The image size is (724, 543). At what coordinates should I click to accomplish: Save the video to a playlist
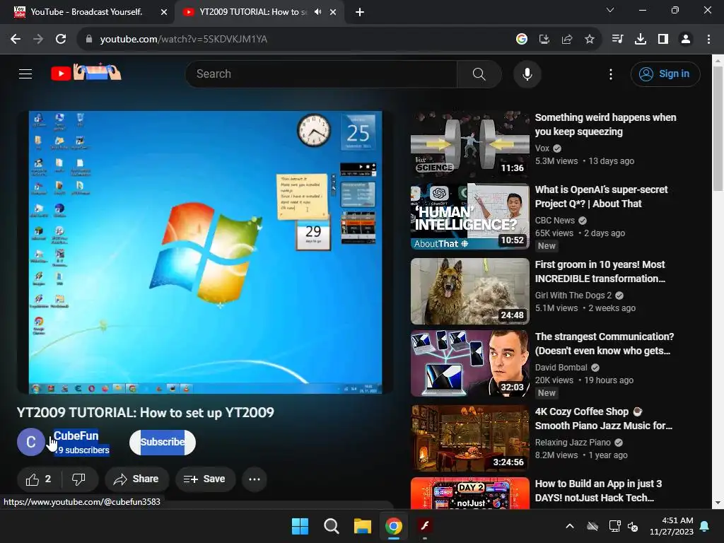(x=204, y=479)
